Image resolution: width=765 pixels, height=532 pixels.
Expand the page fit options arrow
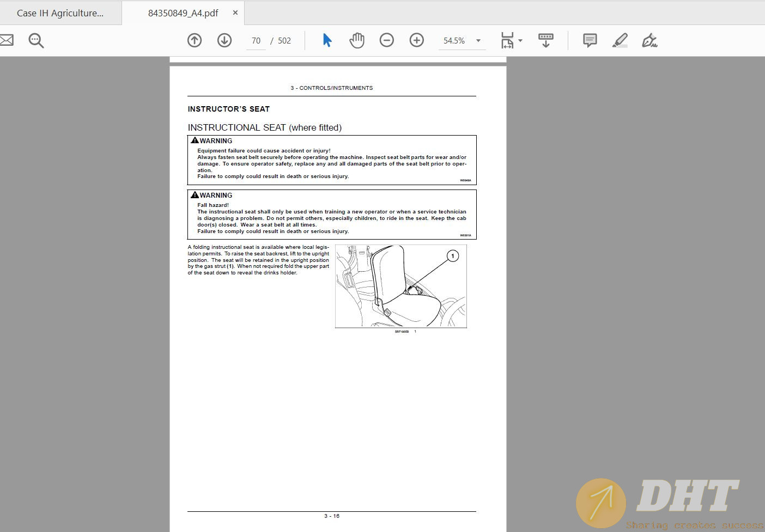(520, 40)
